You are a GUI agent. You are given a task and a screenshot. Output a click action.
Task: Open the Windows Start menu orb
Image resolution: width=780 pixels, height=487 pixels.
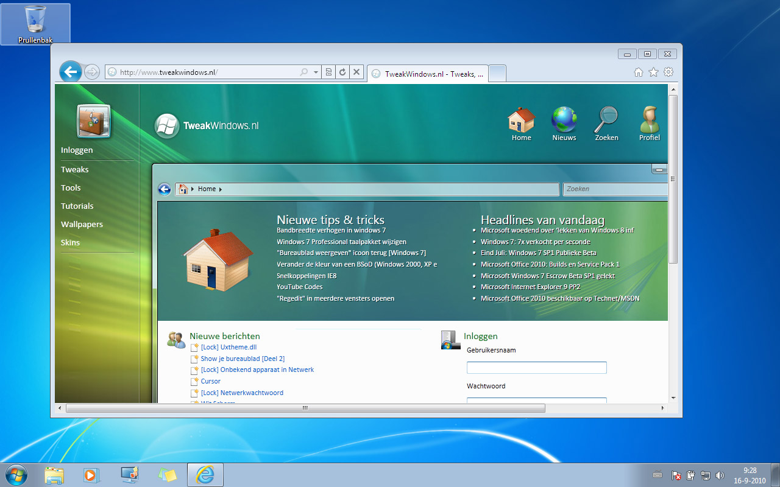coord(16,474)
